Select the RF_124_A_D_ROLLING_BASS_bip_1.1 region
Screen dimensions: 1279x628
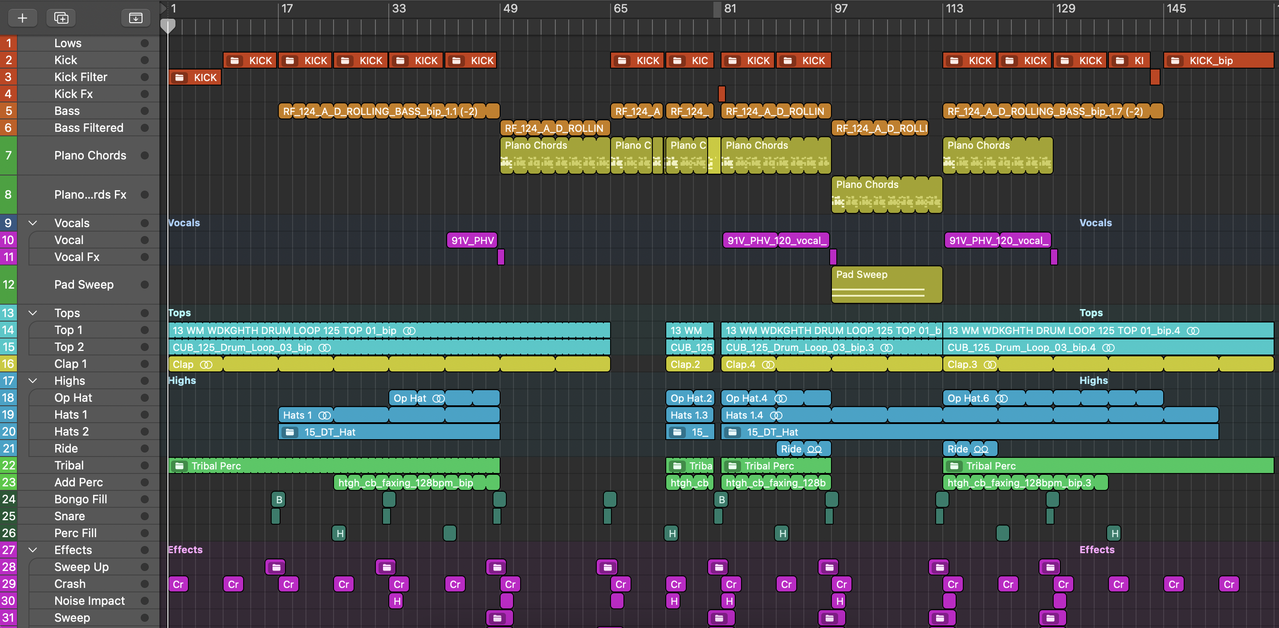point(389,111)
